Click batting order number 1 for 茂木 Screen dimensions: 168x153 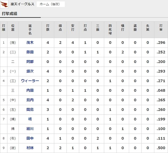point(3,43)
